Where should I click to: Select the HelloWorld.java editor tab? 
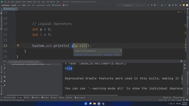[x=10, y=9]
